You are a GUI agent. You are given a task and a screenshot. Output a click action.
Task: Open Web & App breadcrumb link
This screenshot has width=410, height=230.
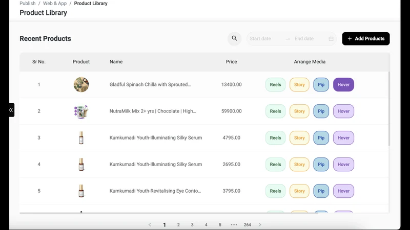click(55, 4)
